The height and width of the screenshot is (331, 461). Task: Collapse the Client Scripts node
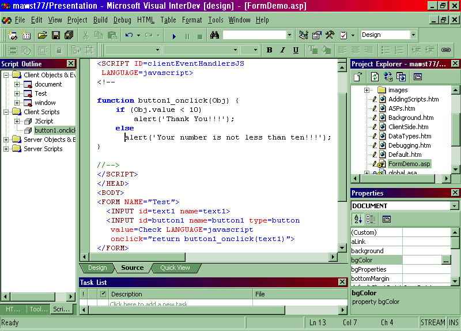[x=6, y=112]
